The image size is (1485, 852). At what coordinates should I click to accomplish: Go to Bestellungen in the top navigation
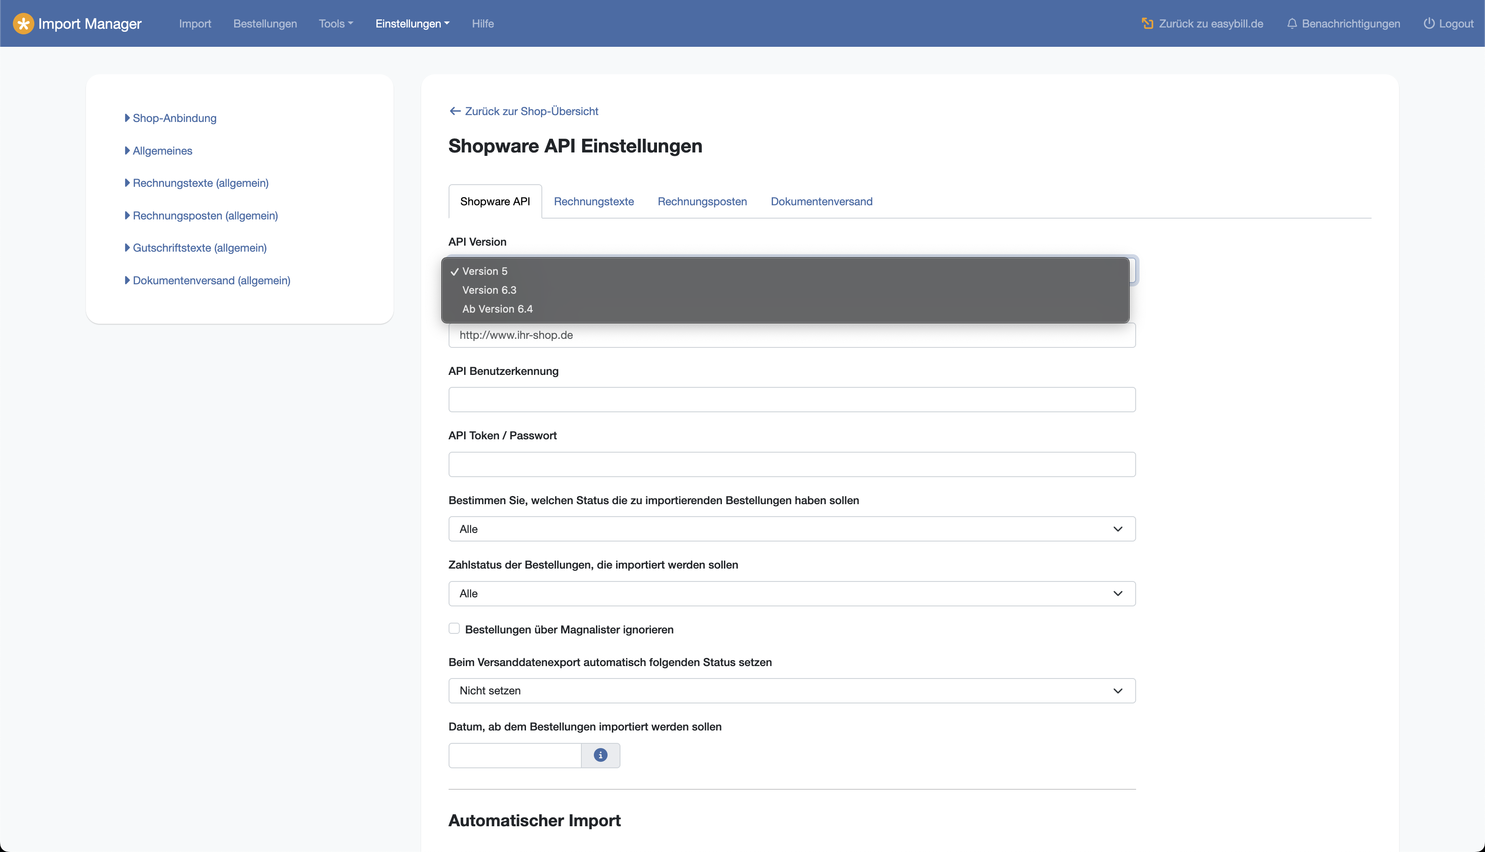[x=265, y=24]
